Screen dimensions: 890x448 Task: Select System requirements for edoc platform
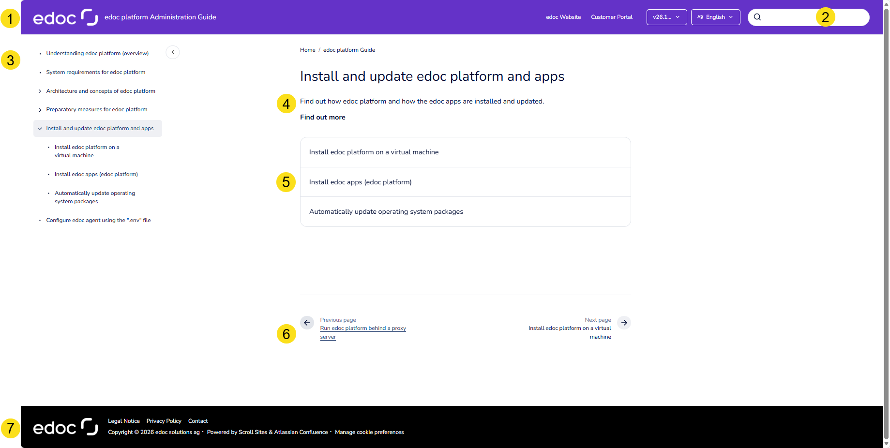95,72
